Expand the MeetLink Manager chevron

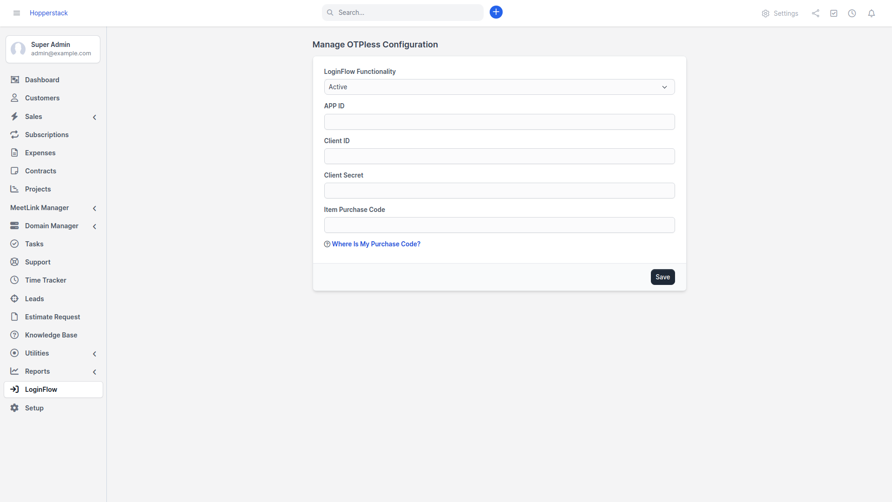coord(94,208)
